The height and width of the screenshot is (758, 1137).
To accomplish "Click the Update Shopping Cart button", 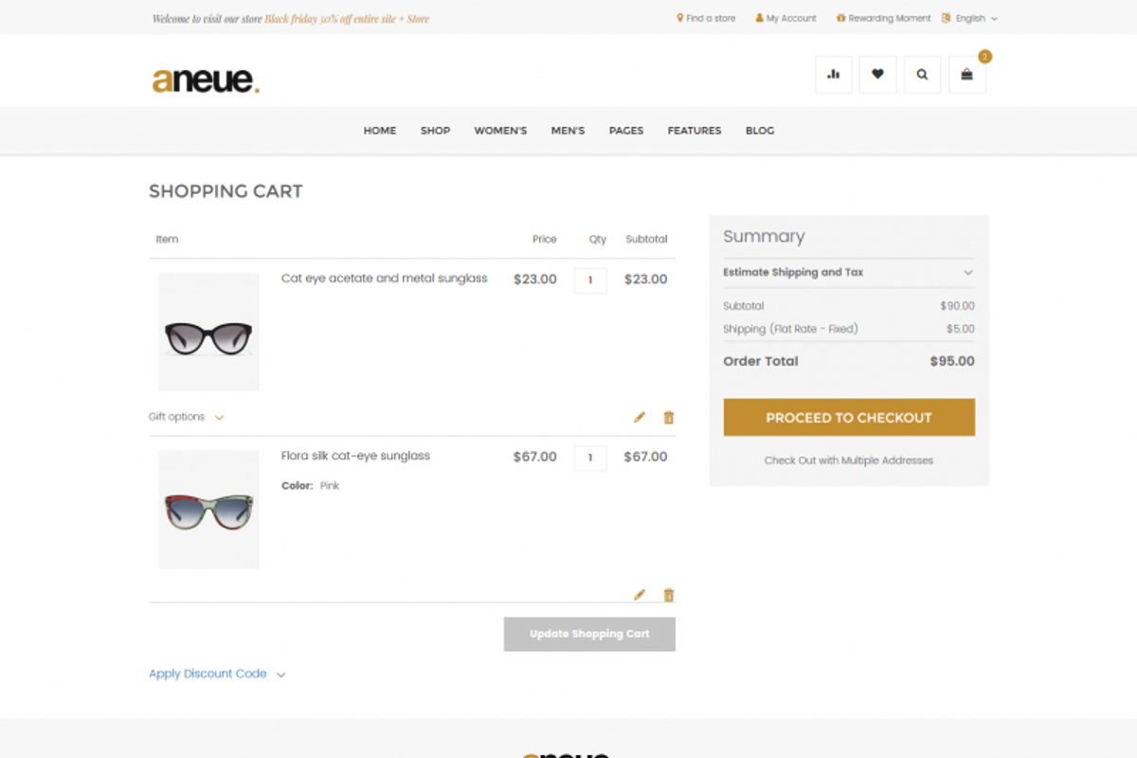I will (x=589, y=634).
